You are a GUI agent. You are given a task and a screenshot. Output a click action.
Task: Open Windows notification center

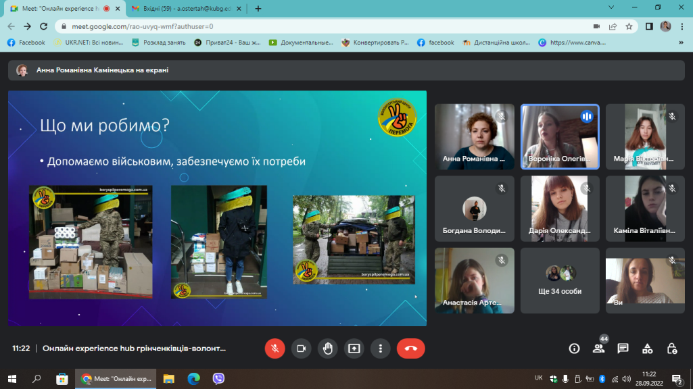677,379
